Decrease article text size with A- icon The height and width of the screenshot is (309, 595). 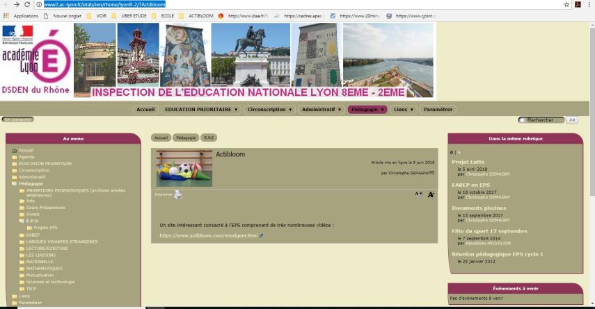click(x=431, y=194)
